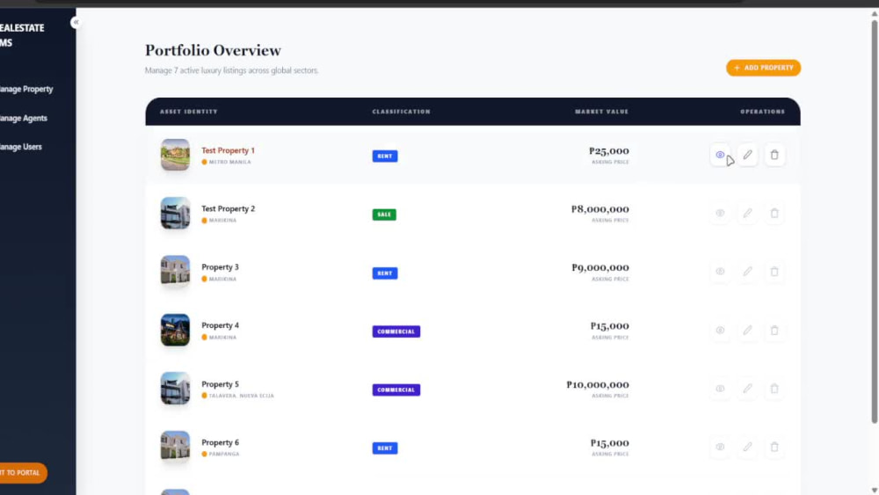Click the orange portal button in sidebar
This screenshot has width=879, height=495.
click(23, 472)
